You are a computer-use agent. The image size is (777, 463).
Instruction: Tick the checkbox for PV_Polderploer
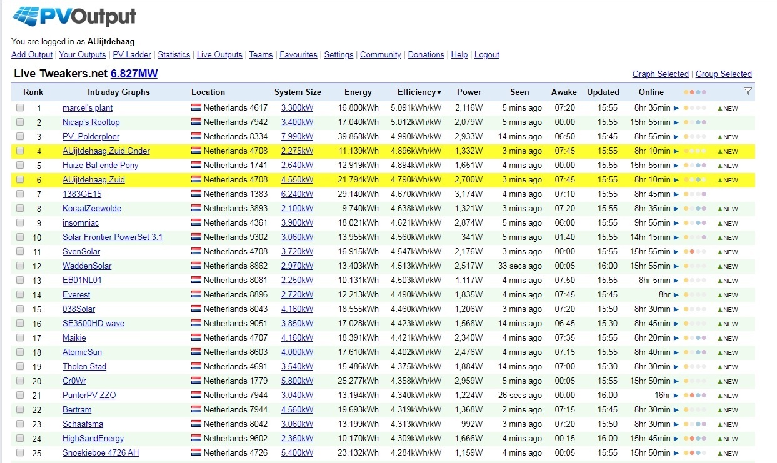coord(20,136)
